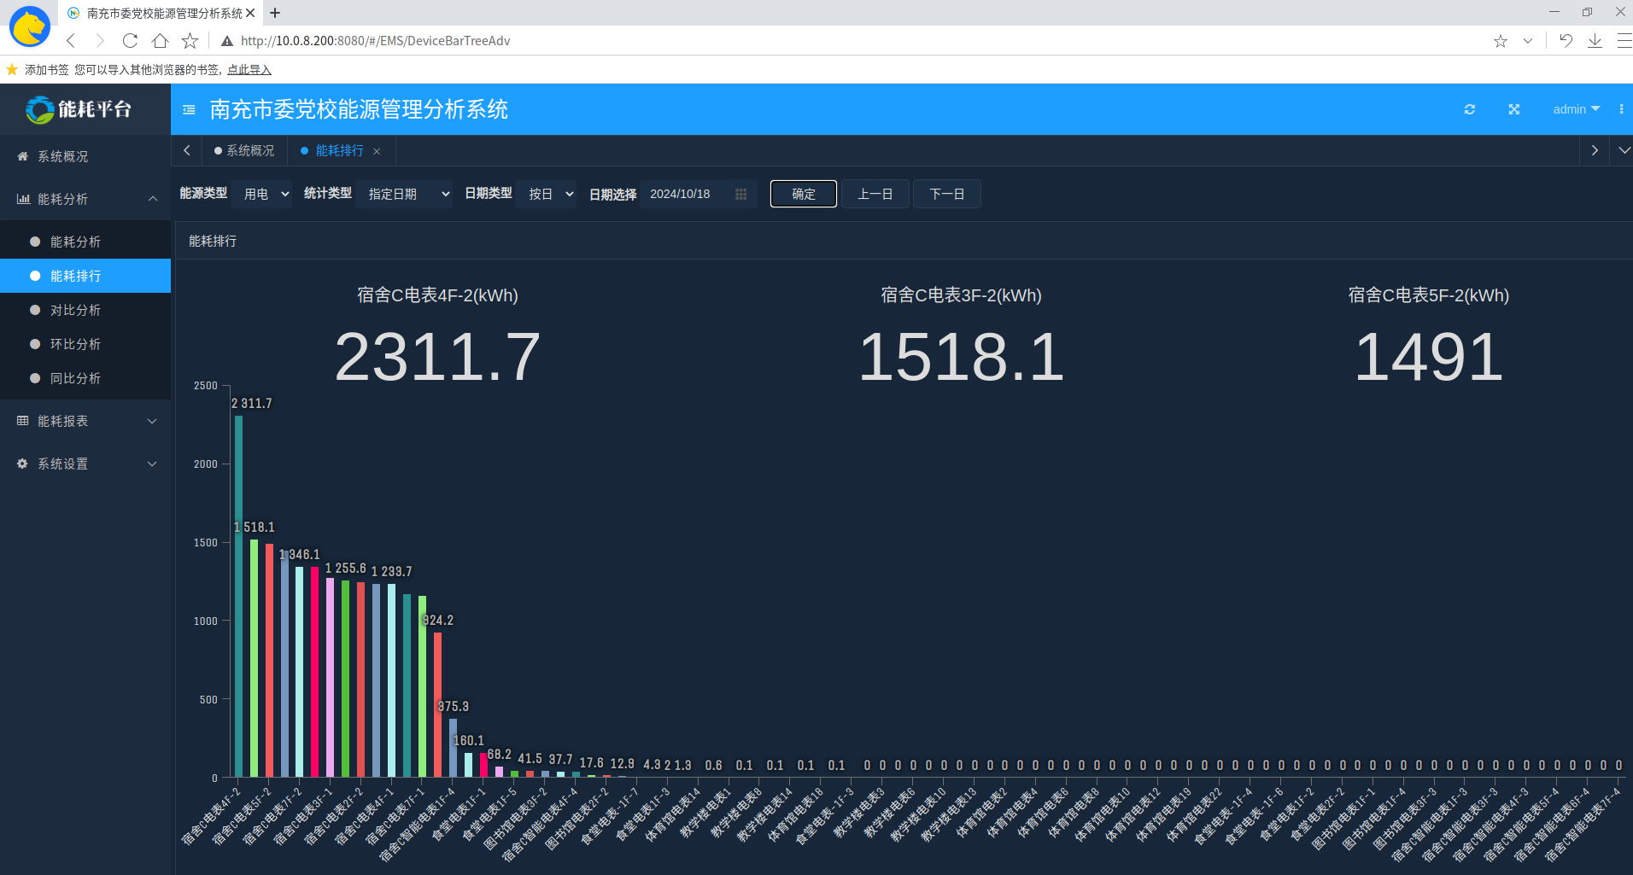The image size is (1633, 875).
Task: Click the 375.3 bar in the chart
Action: tap(454, 748)
